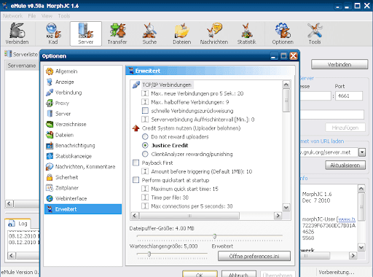This screenshot has width=373, height=277.
Task: Click scroll-down arrow of advanced settings tree
Action: (286, 208)
